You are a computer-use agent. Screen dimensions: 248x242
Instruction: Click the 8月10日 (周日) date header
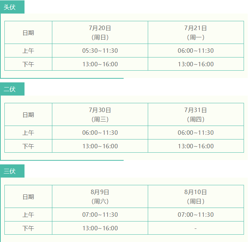pyautogui.click(x=196, y=197)
